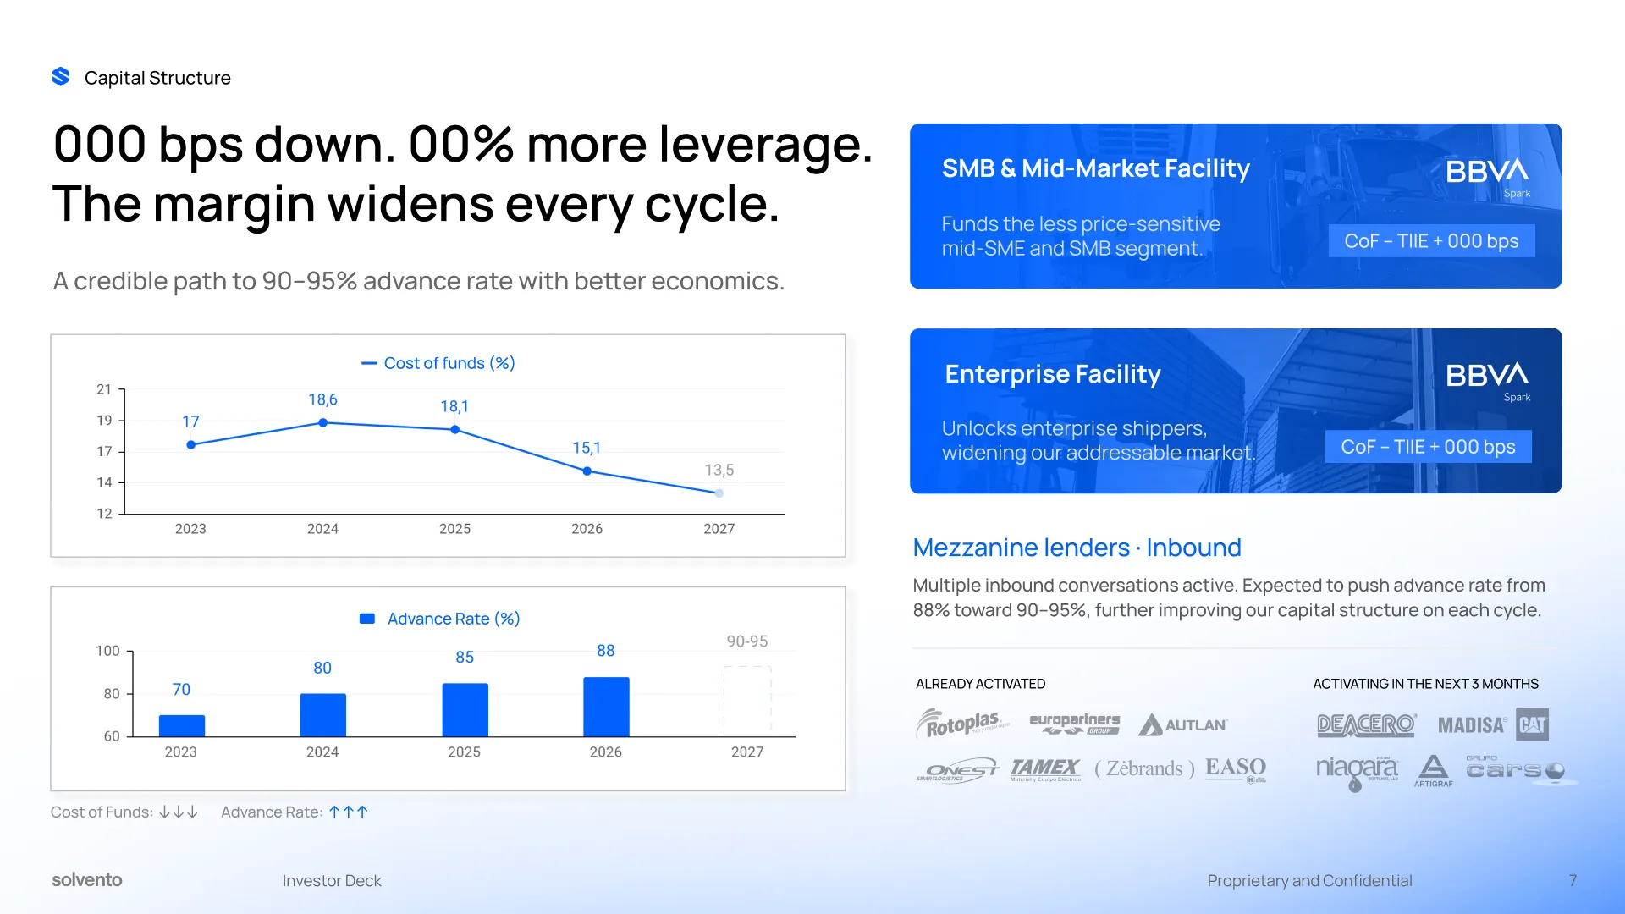The image size is (1625, 914).
Task: Click the Zebrands logo
Action: tap(1144, 768)
